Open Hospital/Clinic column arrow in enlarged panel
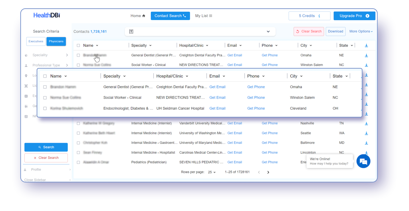 point(187,76)
